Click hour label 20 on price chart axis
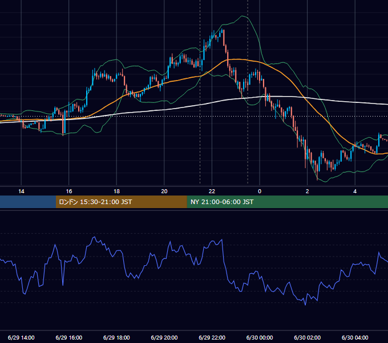Image resolution: width=388 pixels, height=343 pixels. click(164, 192)
